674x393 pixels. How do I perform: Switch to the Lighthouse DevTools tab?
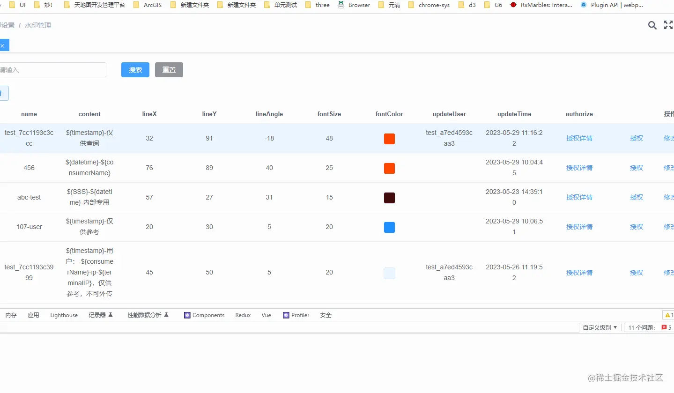(x=64, y=315)
